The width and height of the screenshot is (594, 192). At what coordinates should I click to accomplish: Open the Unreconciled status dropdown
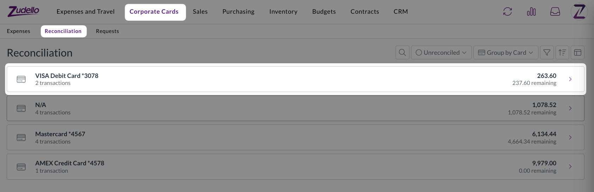(441, 53)
